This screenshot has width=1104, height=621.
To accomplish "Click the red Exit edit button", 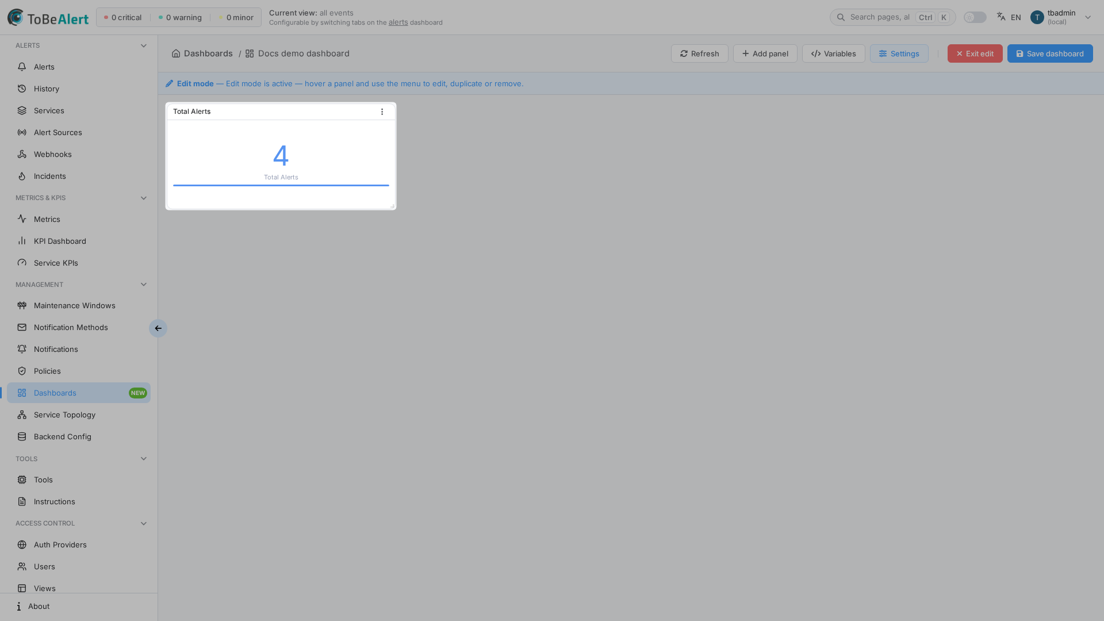I will (975, 53).
